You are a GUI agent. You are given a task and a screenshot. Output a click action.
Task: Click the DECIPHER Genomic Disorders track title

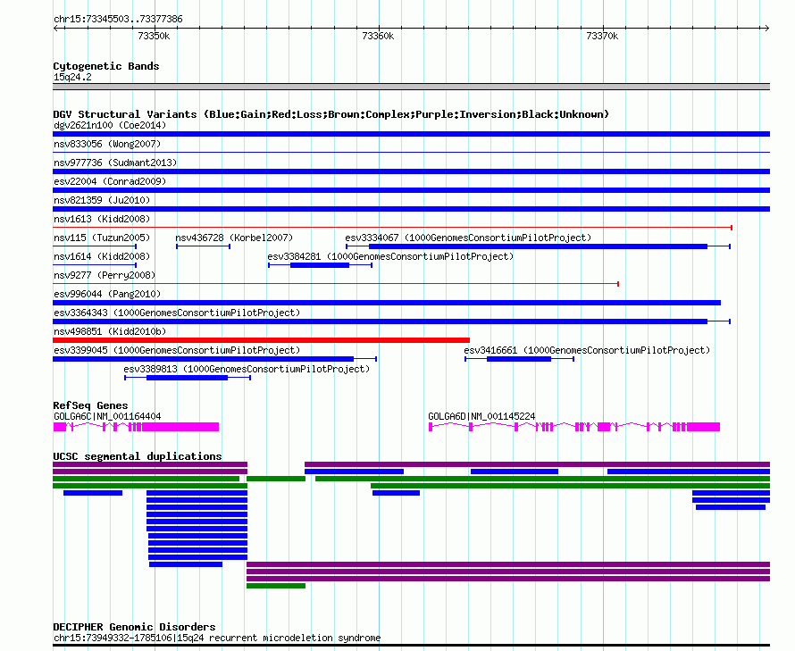(x=134, y=627)
